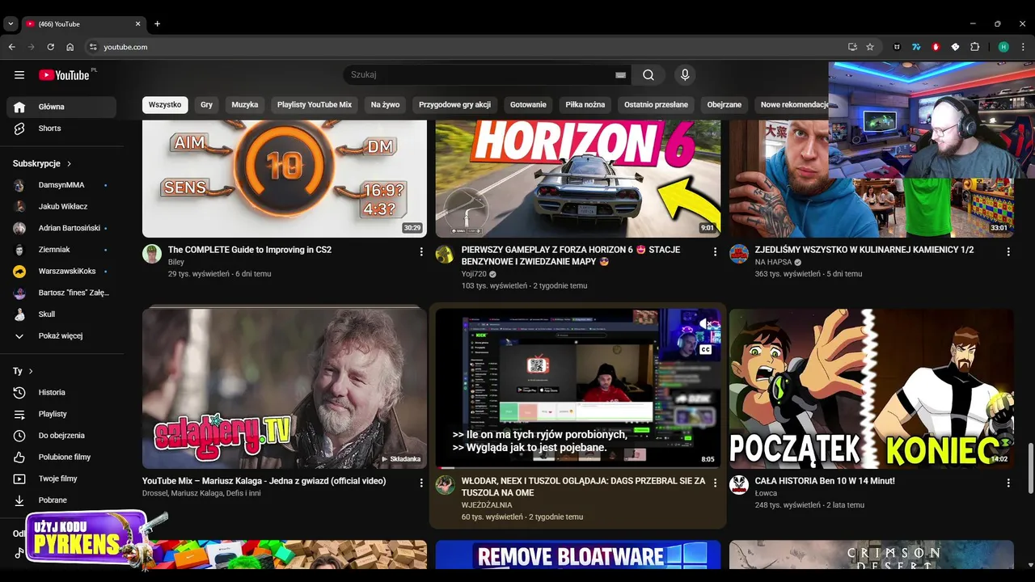Select the Piłka nożna filter chip
The image size is (1035, 582).
coord(585,105)
